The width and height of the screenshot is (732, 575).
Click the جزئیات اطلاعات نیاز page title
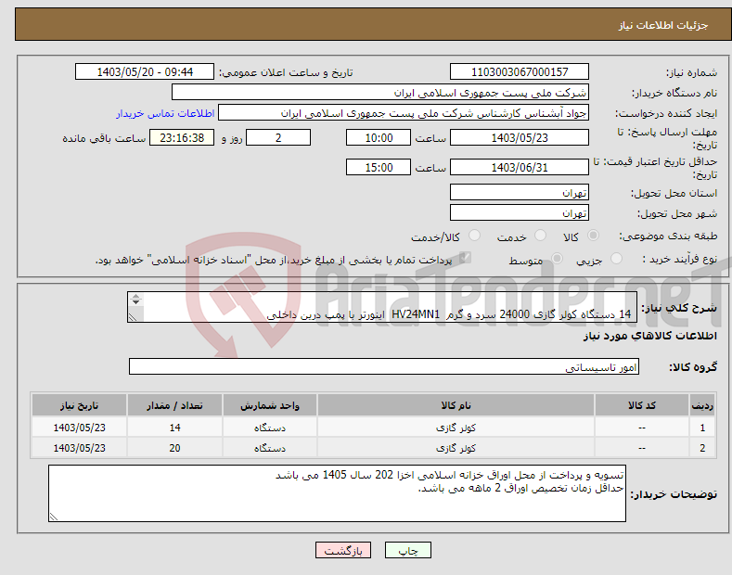click(663, 25)
